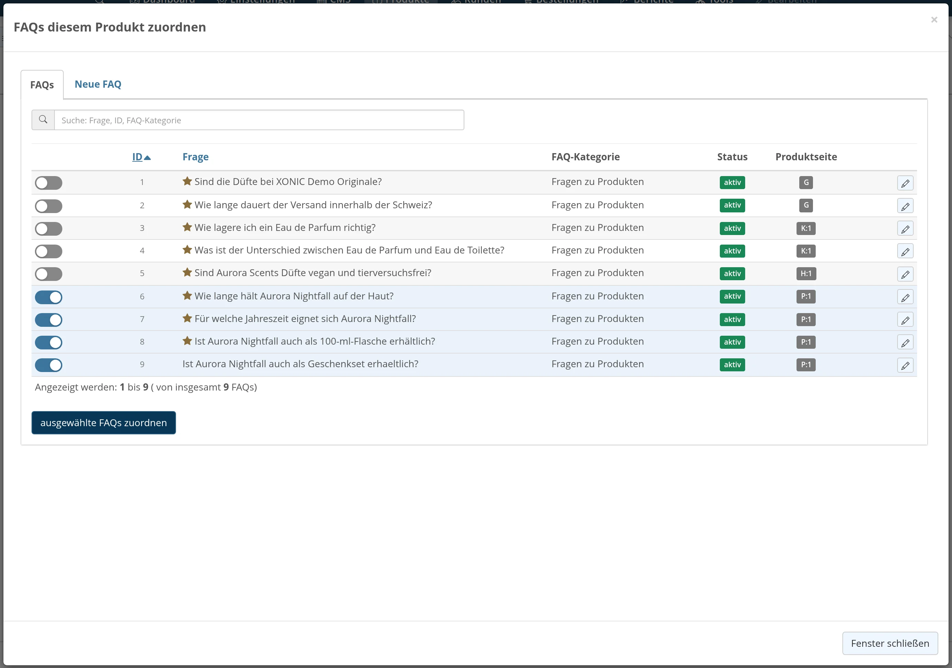Edit the vegan FAQ 5 pencil icon
Image resolution: width=952 pixels, height=668 pixels.
coord(905,274)
